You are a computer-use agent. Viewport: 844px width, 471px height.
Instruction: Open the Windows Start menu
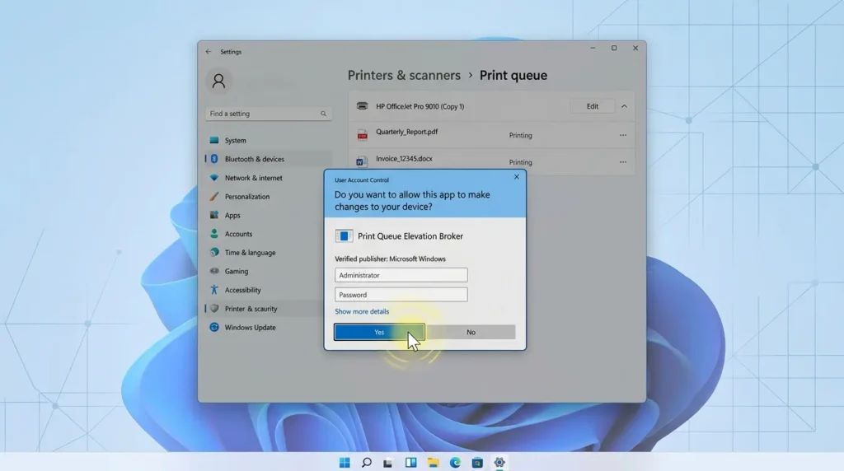pyautogui.click(x=345, y=463)
